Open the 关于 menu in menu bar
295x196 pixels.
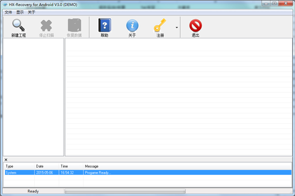[31, 12]
